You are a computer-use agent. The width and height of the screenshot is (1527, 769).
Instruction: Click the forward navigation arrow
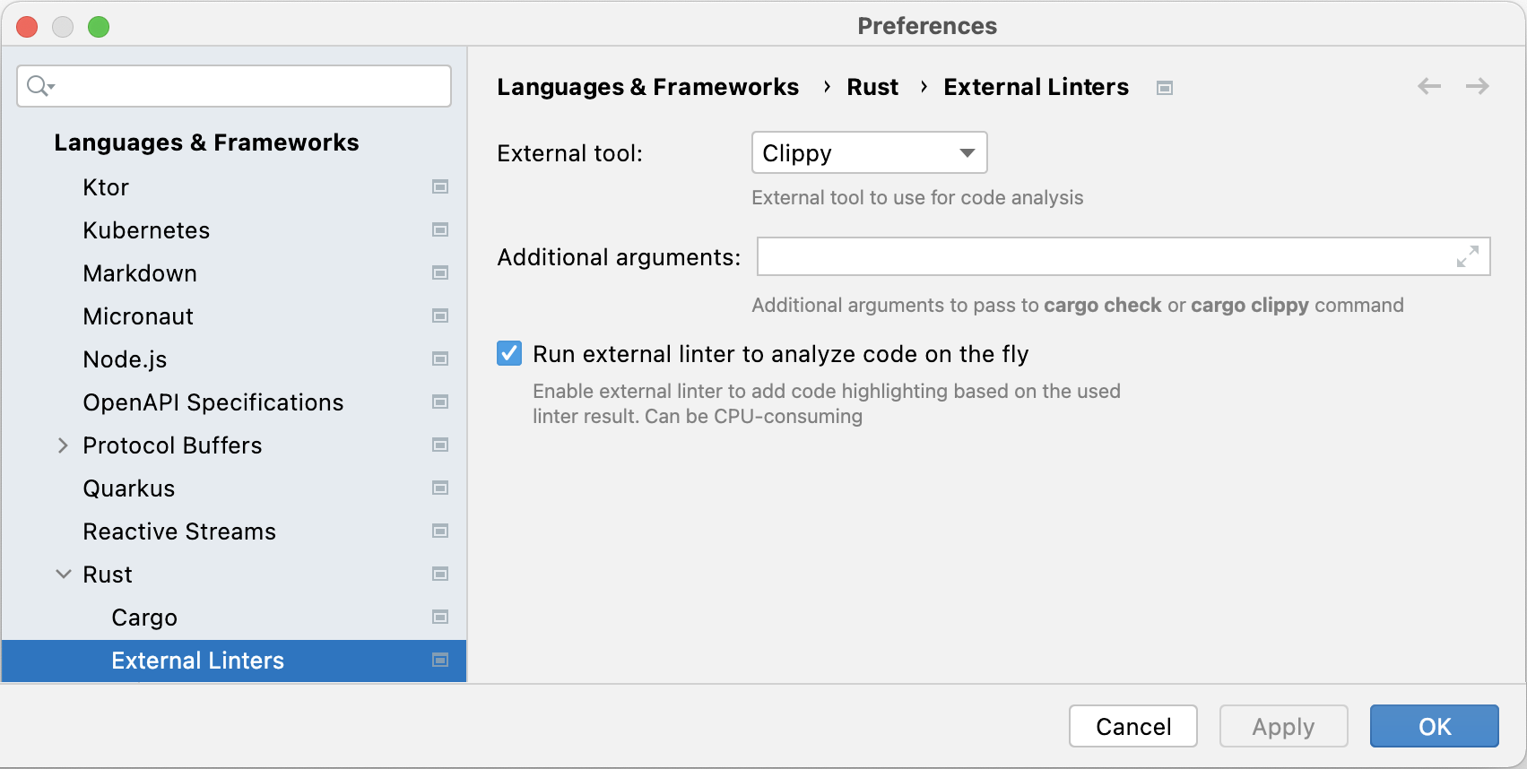(1477, 86)
